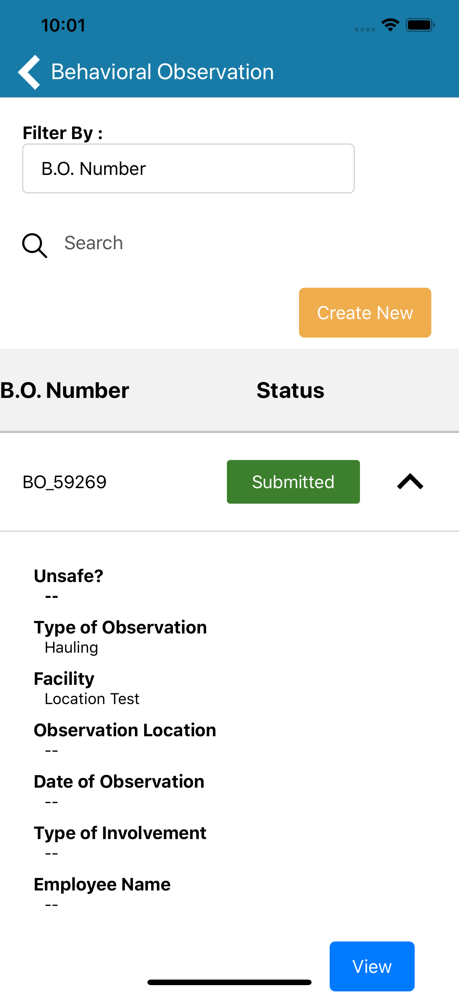Tap the Facility field label
459x994 pixels.
[64, 679]
